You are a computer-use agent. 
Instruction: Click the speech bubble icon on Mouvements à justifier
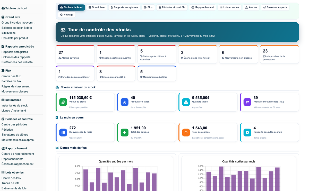(x=141, y=77)
